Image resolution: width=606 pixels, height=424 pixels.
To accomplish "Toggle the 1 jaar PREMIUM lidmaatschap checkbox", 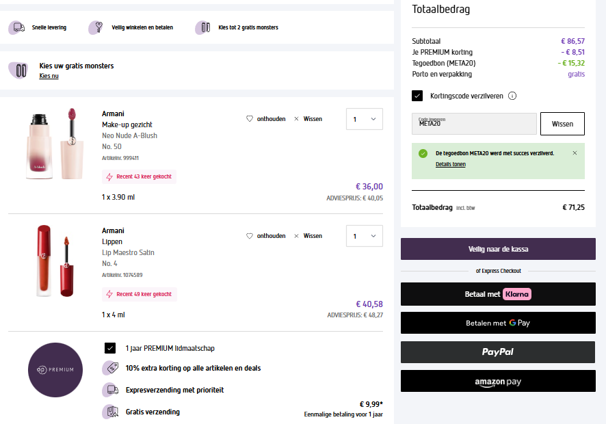I will coord(110,348).
